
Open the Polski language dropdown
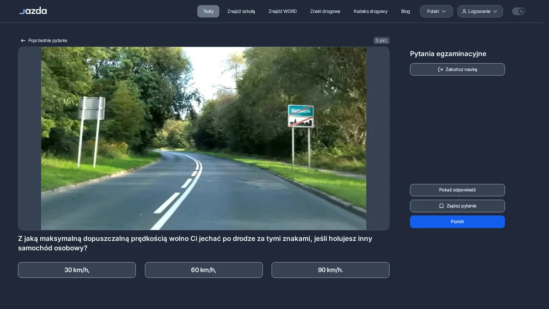point(436,11)
